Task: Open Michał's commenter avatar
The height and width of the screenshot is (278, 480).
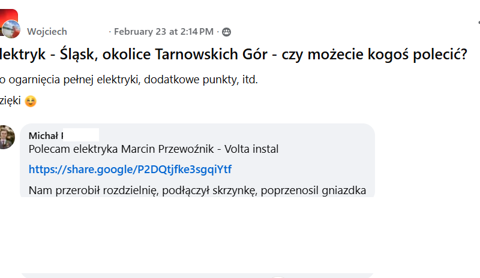Action: pyautogui.click(x=6, y=137)
